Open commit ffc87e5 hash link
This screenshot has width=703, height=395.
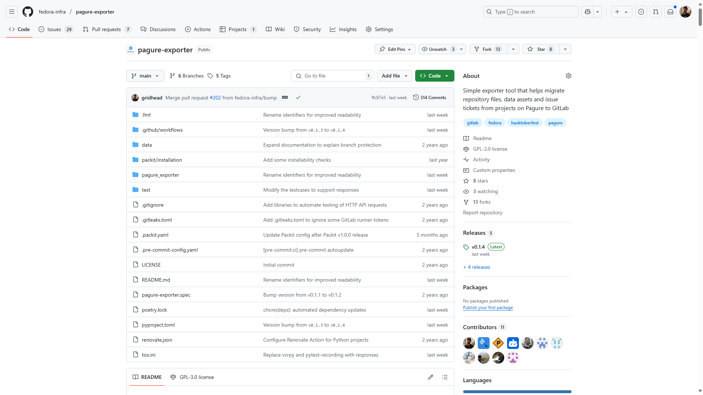click(x=379, y=98)
